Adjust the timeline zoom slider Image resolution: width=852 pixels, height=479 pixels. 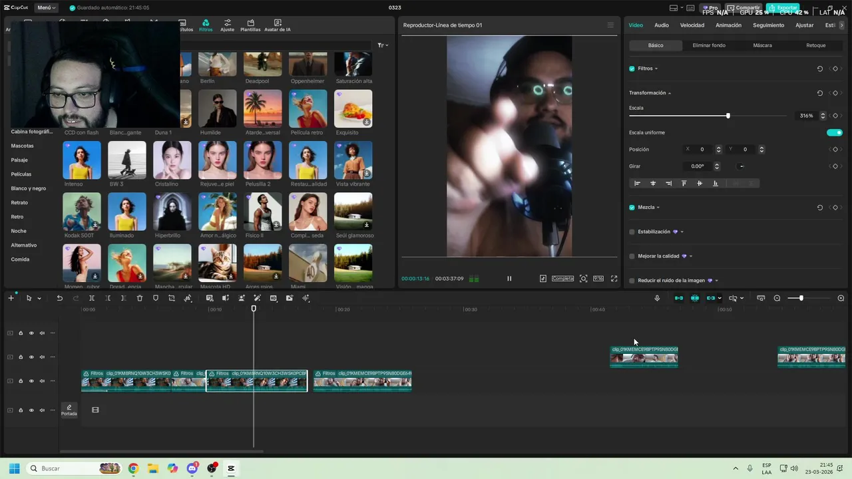point(801,298)
